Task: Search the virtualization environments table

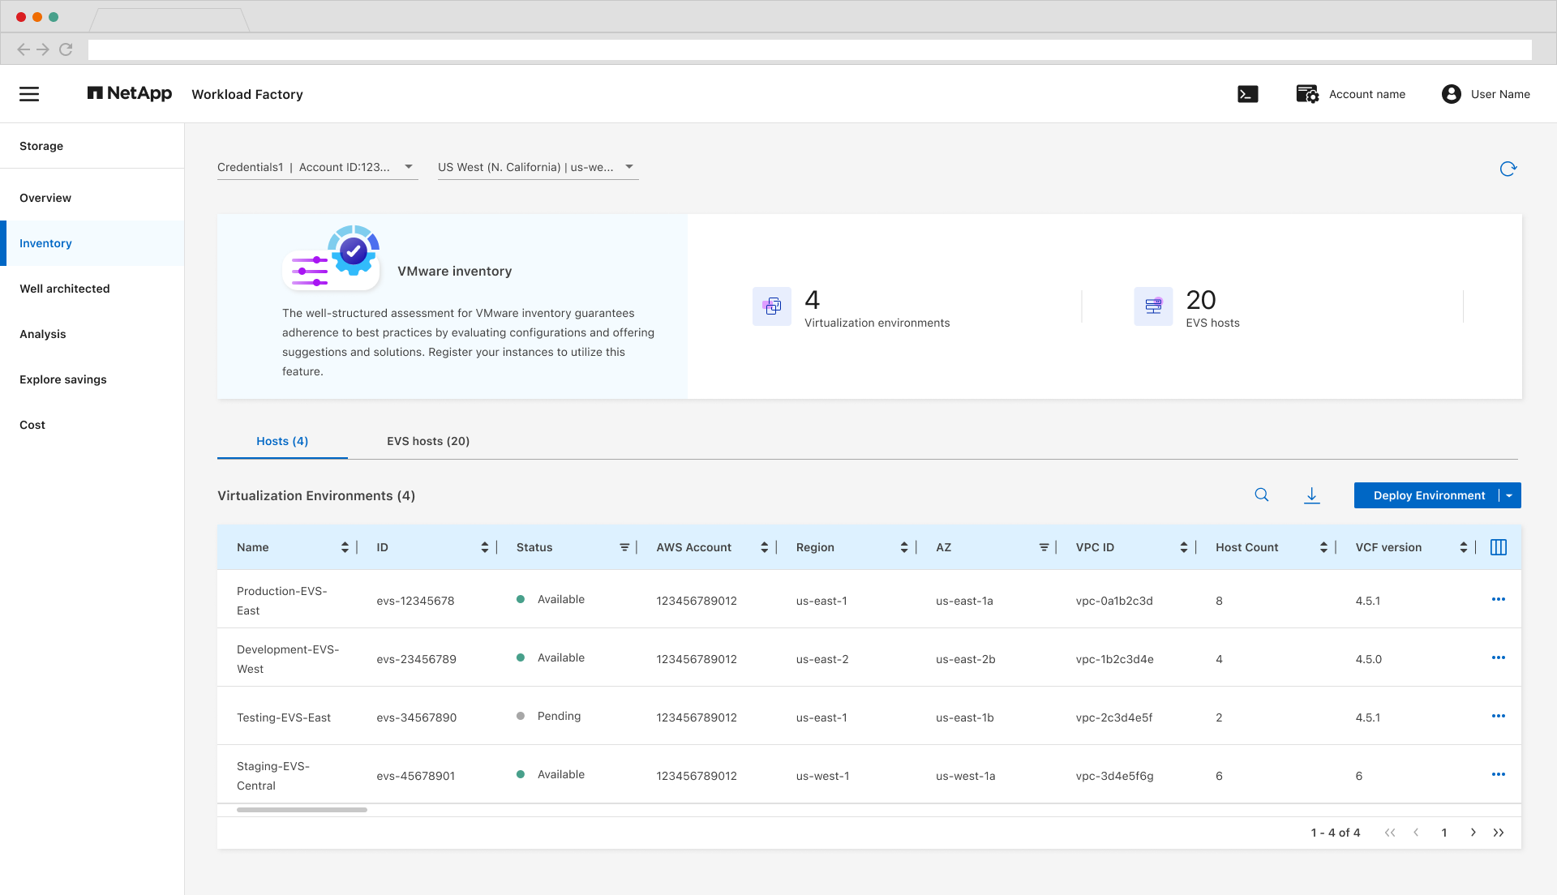Action: pyautogui.click(x=1262, y=495)
